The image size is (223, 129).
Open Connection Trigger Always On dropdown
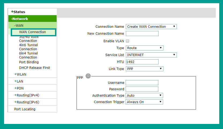pos(144,102)
